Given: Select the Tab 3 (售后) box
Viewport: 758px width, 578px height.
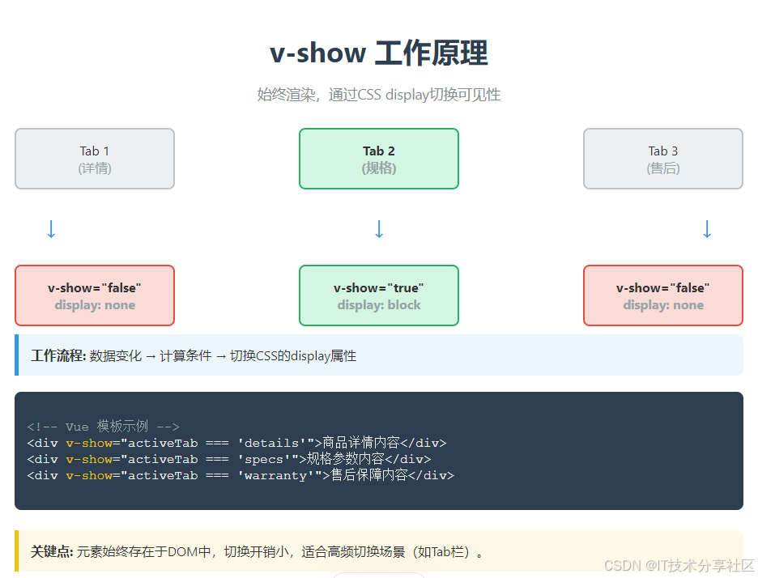Looking at the screenshot, I should 663,159.
